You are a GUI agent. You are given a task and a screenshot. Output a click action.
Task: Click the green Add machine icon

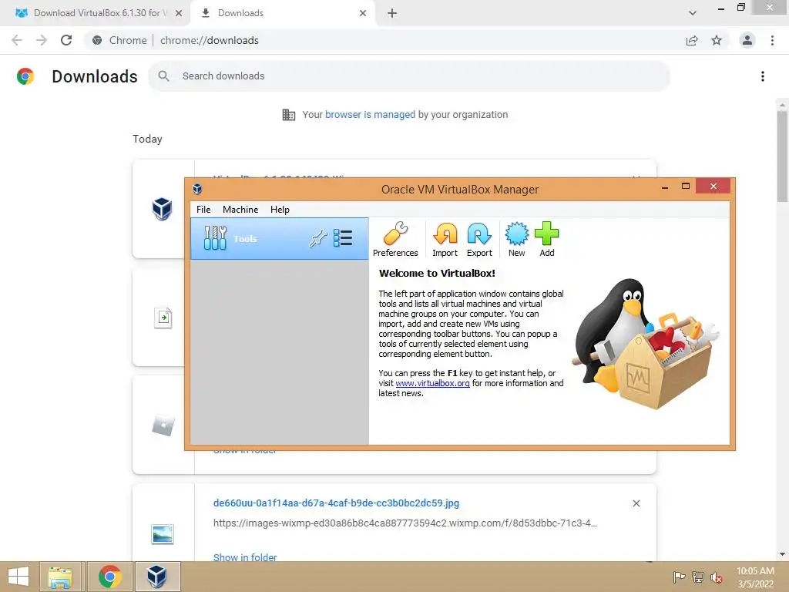546,240
